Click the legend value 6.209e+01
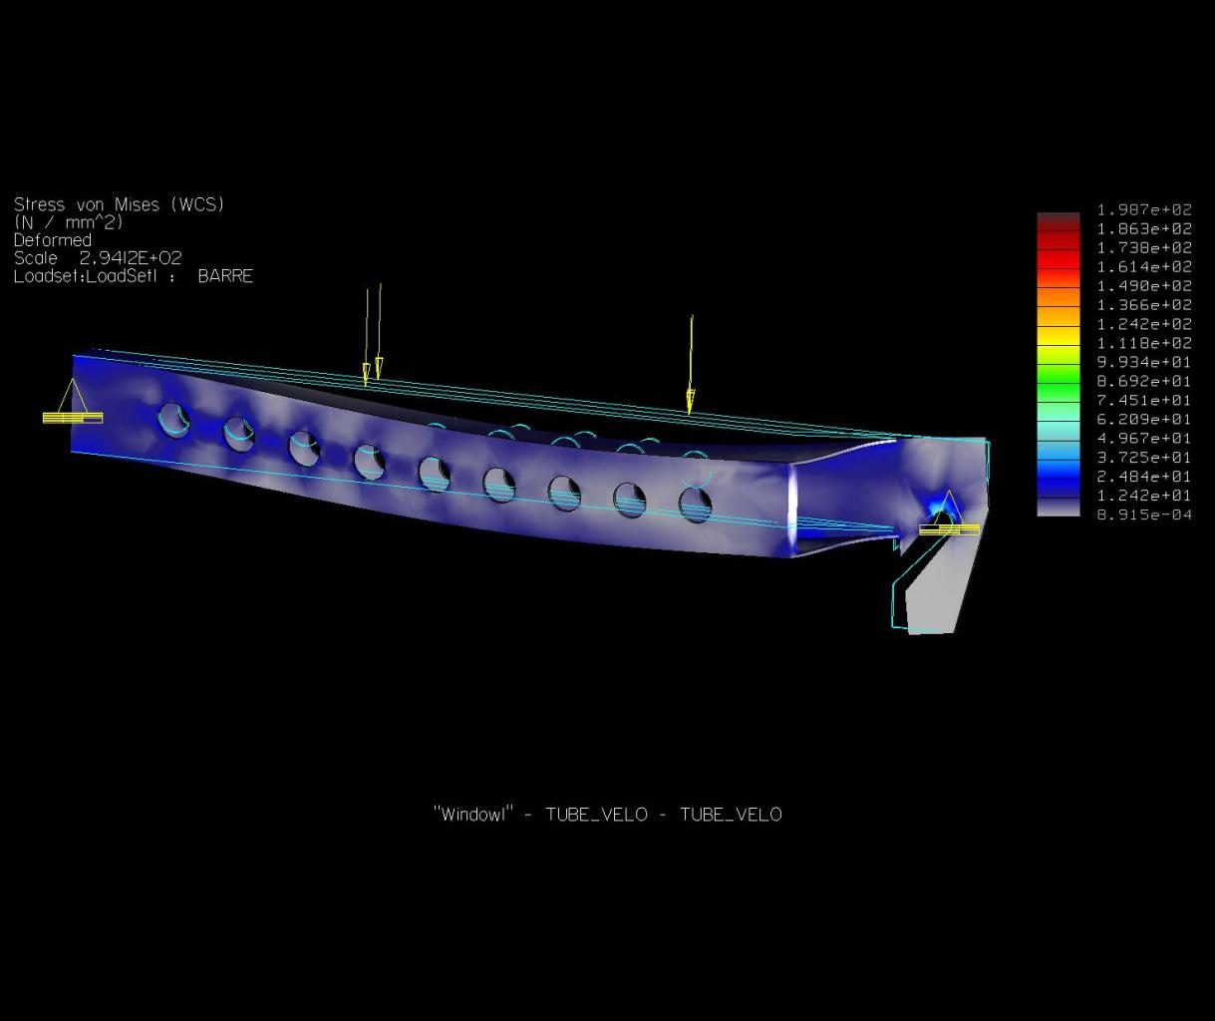The height and width of the screenshot is (1021, 1215). 1144,419
